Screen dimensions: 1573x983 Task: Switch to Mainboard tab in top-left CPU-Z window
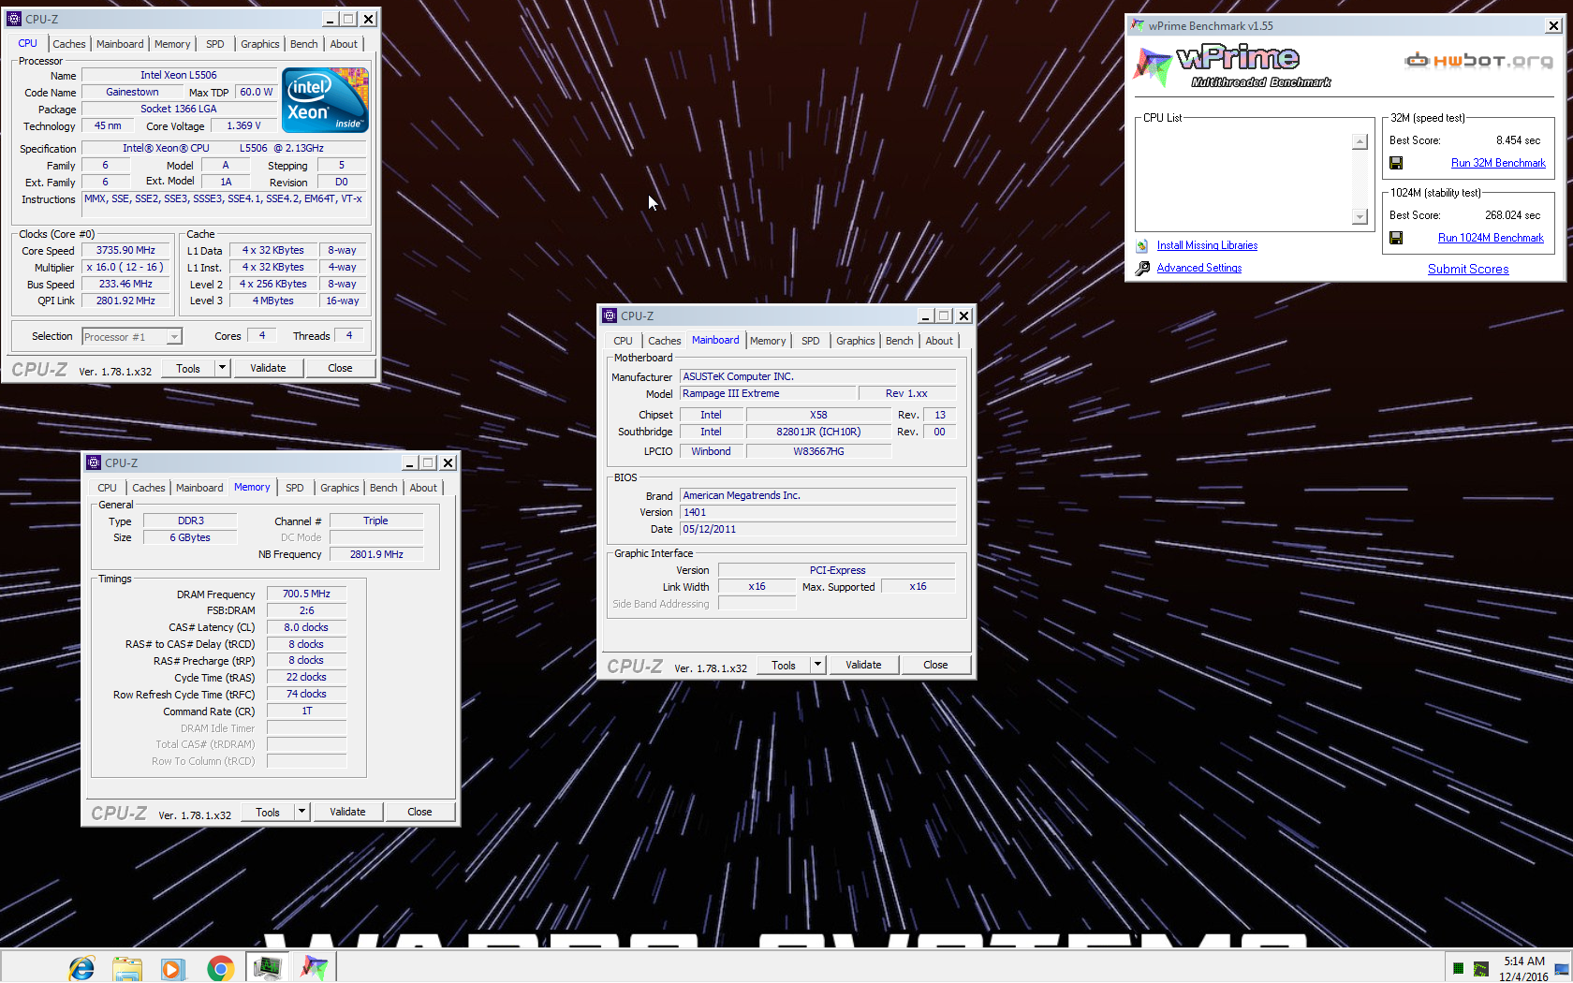pos(120,44)
